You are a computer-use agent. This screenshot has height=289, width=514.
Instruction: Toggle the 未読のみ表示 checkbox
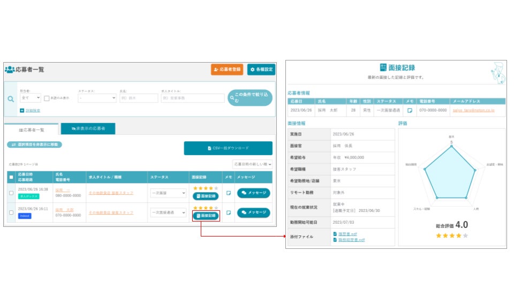click(x=47, y=98)
